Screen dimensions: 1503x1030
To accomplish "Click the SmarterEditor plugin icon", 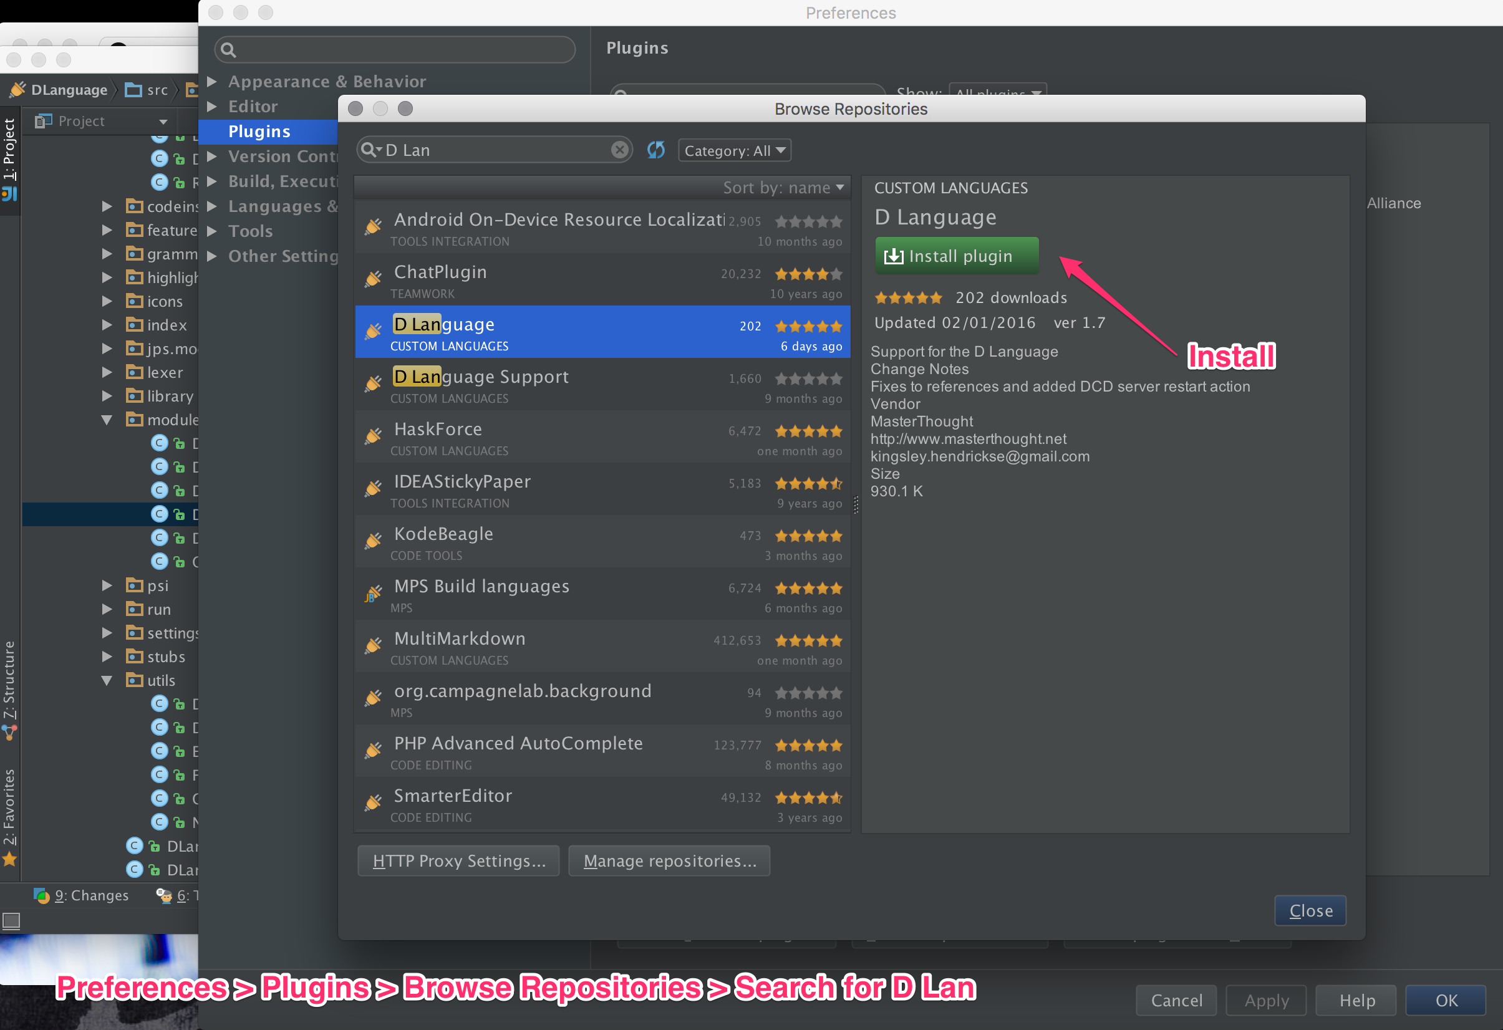I will [x=373, y=802].
